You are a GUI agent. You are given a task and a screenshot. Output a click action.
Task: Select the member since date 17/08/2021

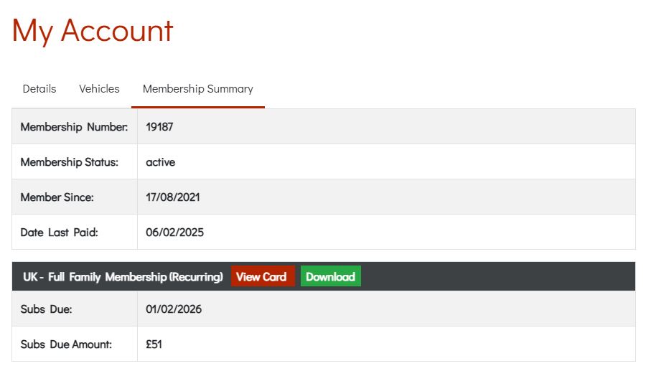point(173,197)
